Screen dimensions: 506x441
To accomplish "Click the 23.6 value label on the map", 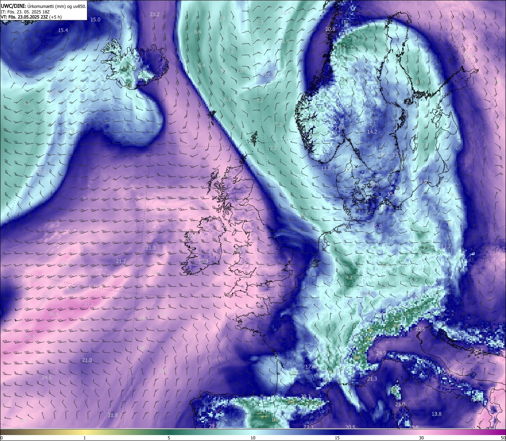I will pos(420,329).
